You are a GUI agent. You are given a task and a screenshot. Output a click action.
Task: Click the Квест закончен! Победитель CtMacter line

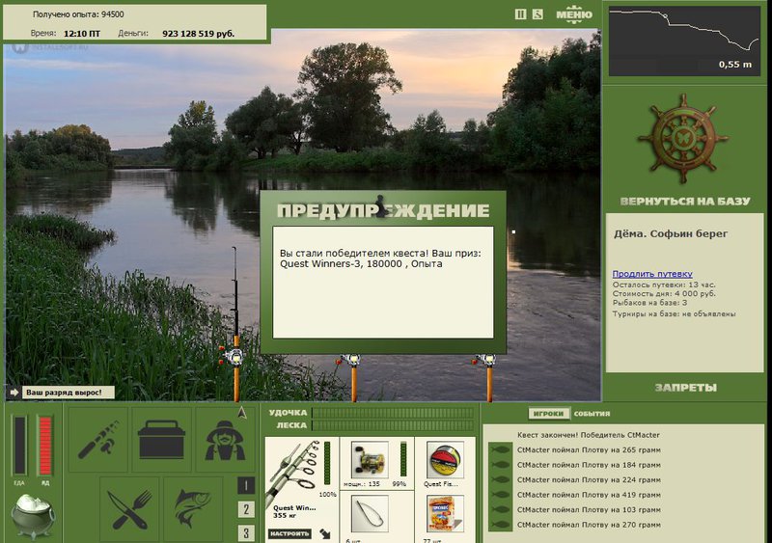pos(589,435)
